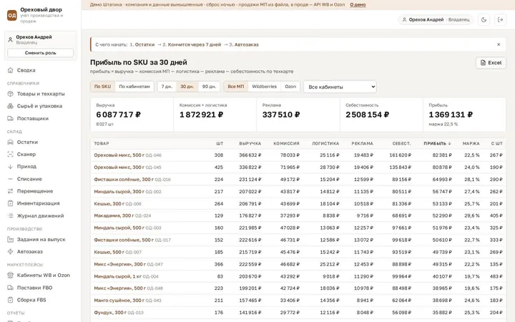
Task: Open Автозаказ link in the hint
Action: point(246,44)
